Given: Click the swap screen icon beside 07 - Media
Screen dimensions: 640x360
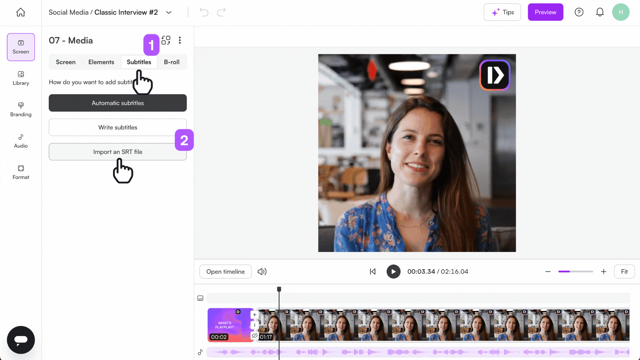Looking at the screenshot, I should coord(166,40).
